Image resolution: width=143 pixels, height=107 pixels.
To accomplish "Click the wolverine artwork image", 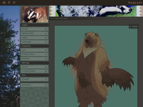I will pyautogui.click(x=96, y=66).
